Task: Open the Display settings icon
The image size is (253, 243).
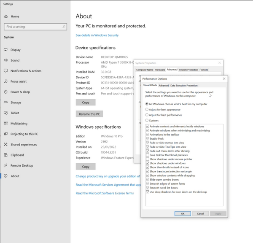Action: [x=6, y=50]
